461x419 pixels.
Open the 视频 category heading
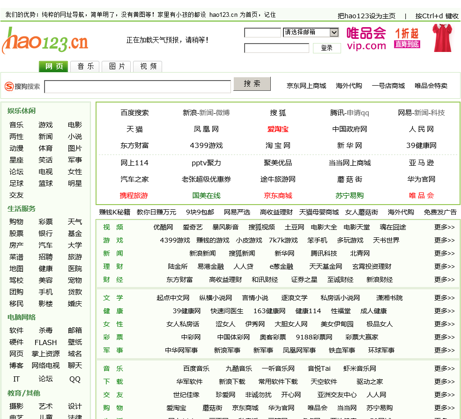(x=113, y=228)
